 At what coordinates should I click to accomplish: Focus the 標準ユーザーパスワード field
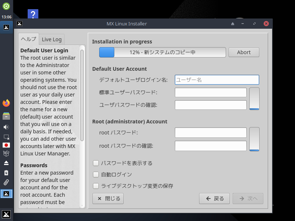[211, 92]
